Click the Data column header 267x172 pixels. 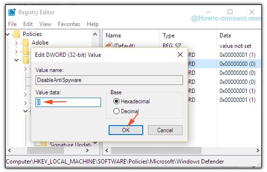(x=225, y=36)
